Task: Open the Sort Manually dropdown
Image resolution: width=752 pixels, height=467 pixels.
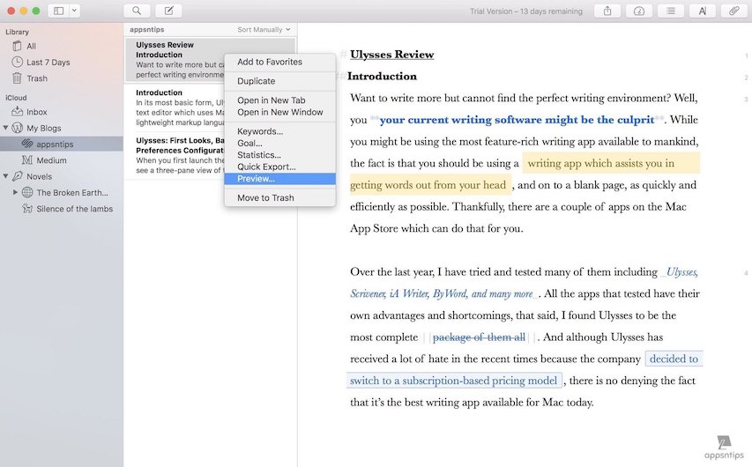Action: click(x=263, y=30)
